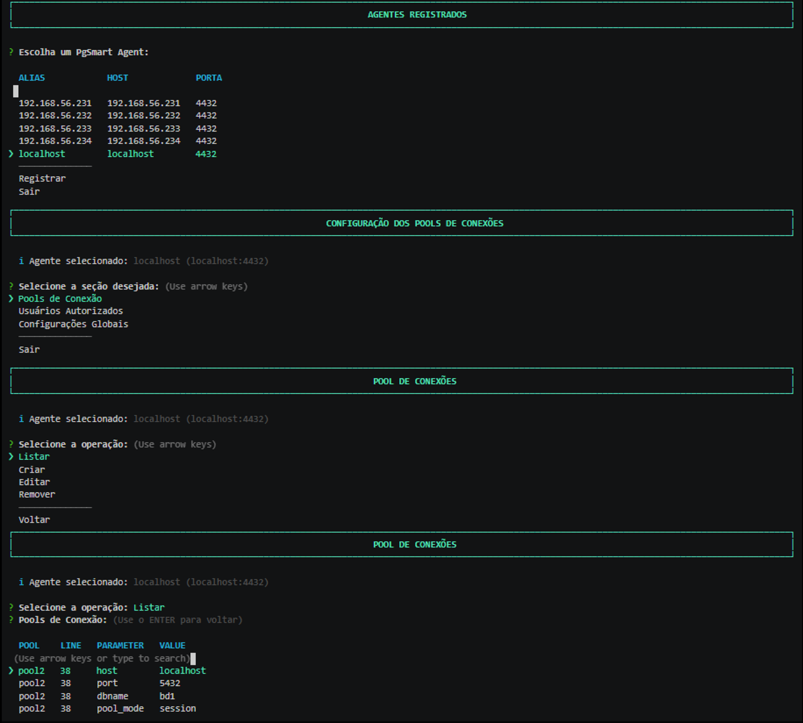Select the 192.168.56.234 agent row
This screenshot has width=803, height=723.
coord(117,141)
